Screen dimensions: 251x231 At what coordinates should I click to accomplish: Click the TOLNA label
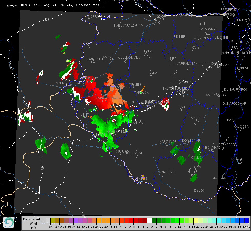click(x=230, y=137)
